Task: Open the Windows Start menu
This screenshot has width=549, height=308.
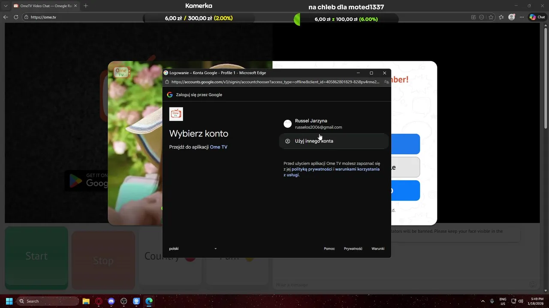Action: [x=9, y=301]
